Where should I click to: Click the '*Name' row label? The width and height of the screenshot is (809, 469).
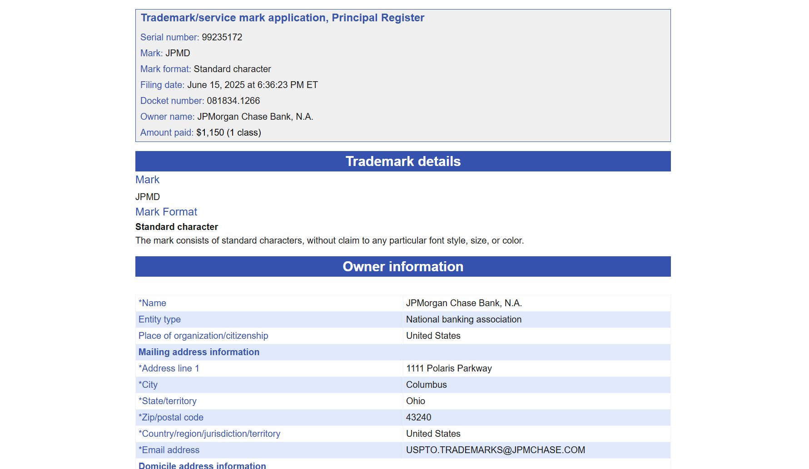tap(152, 303)
